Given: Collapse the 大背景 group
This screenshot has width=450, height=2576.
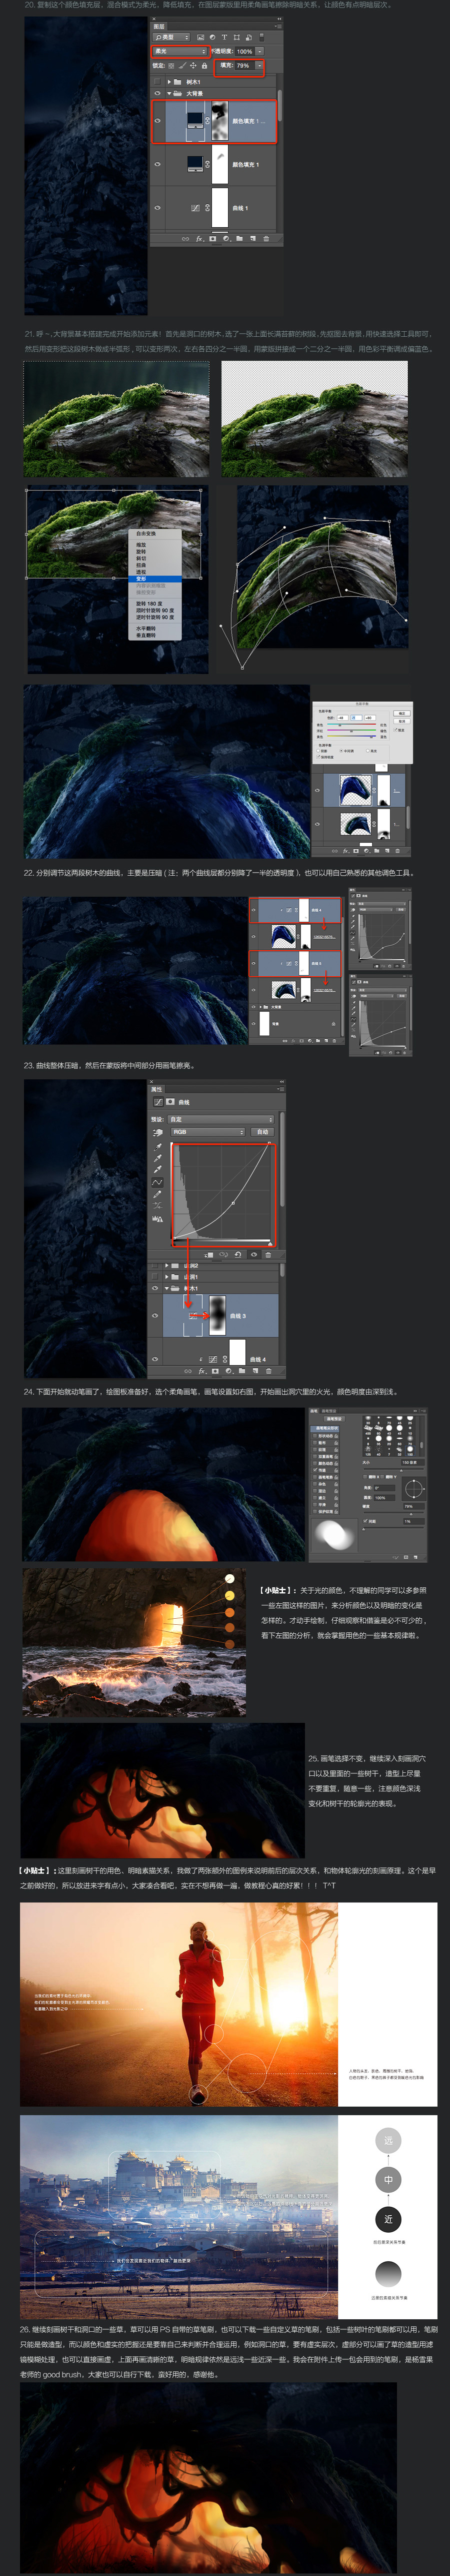Looking at the screenshot, I should pos(169,94).
